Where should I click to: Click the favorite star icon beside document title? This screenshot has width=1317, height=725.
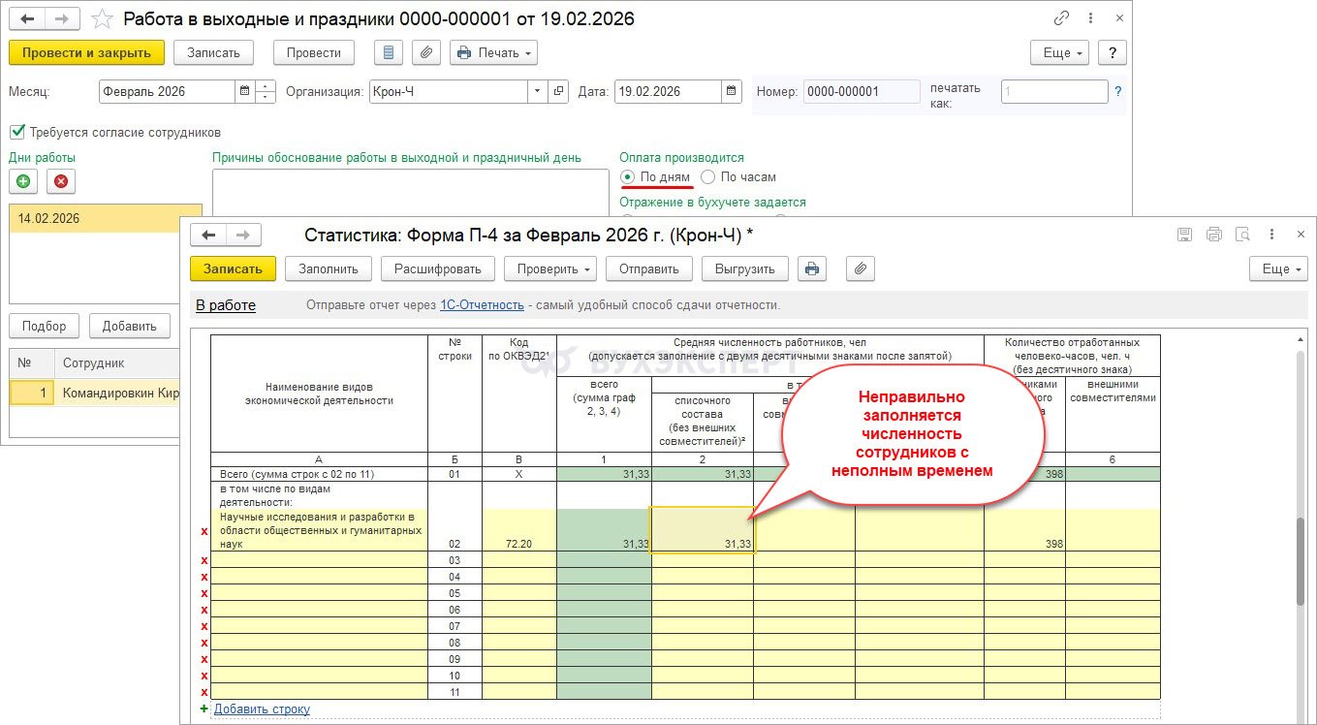(102, 19)
